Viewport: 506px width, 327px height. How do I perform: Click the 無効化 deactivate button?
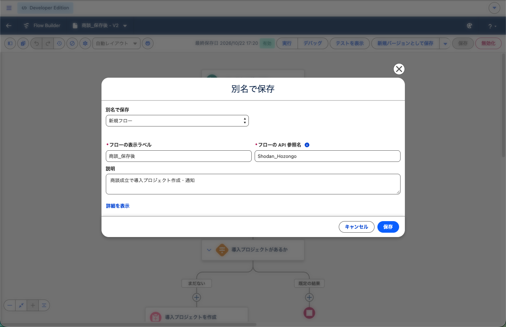point(488,43)
